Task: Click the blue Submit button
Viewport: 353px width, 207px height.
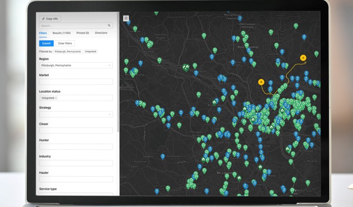Action: point(47,43)
